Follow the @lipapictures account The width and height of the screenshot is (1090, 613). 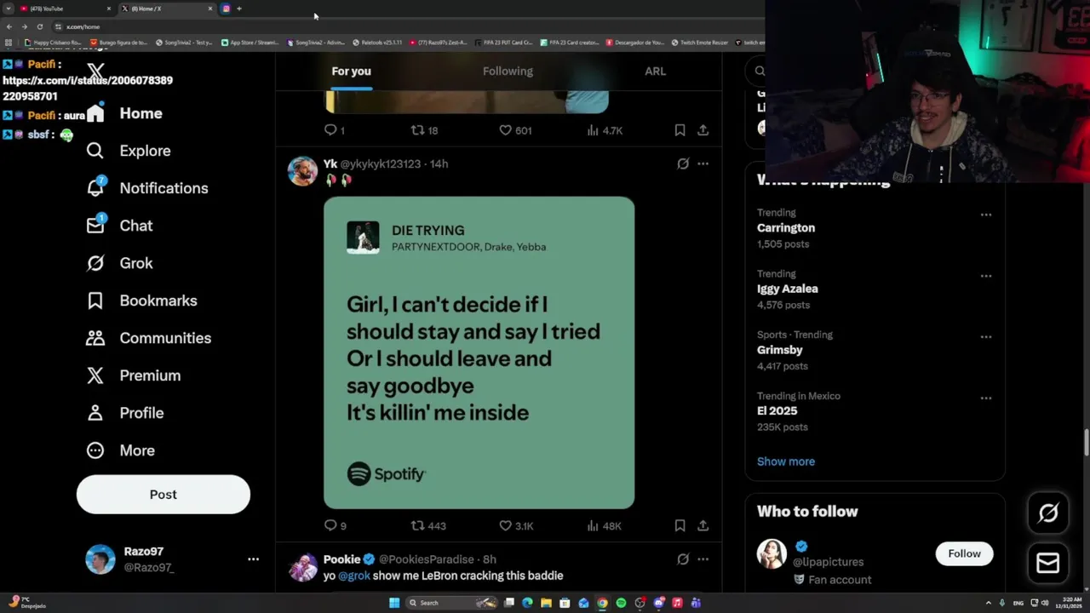[964, 553]
